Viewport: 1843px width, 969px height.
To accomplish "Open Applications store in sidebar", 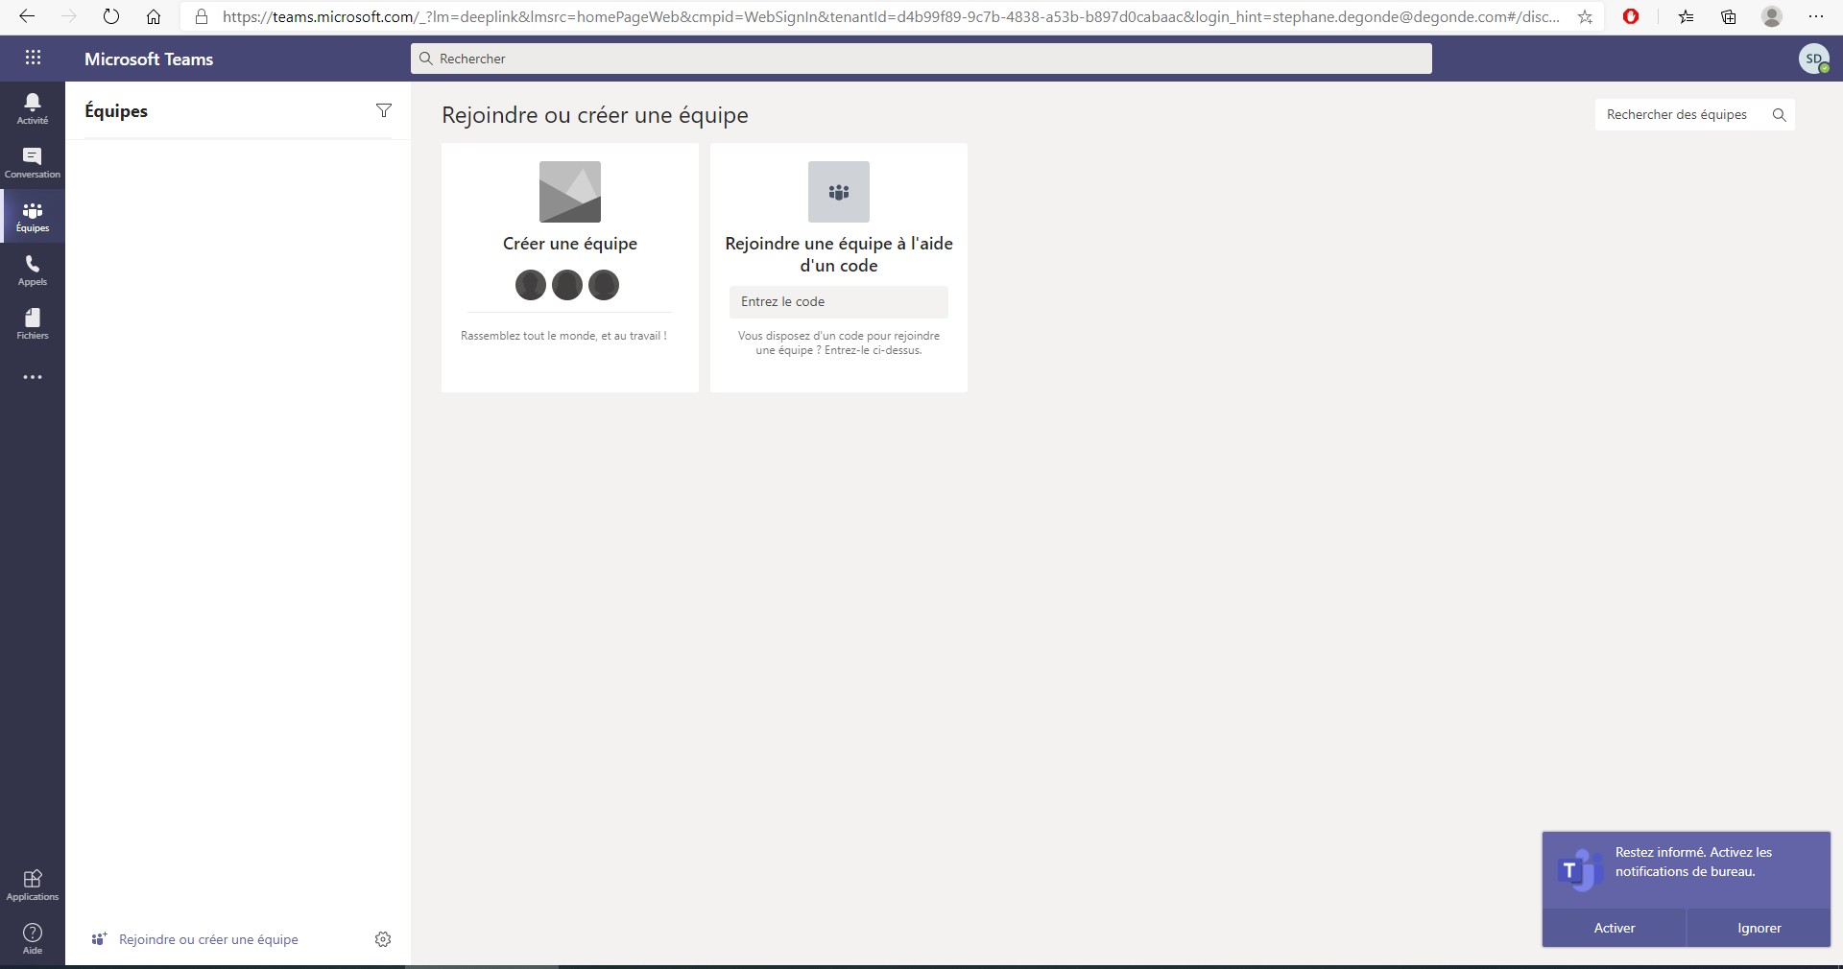I will pyautogui.click(x=33, y=885).
